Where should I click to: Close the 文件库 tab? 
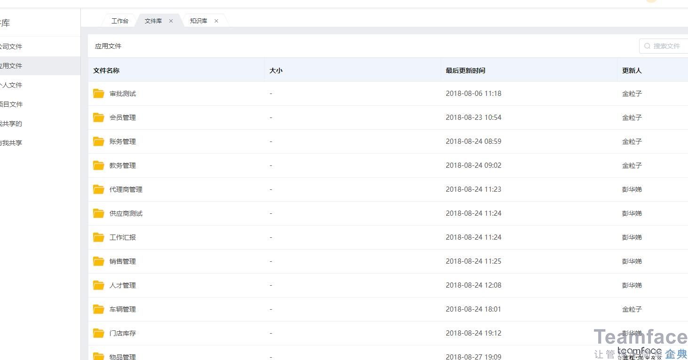171,21
